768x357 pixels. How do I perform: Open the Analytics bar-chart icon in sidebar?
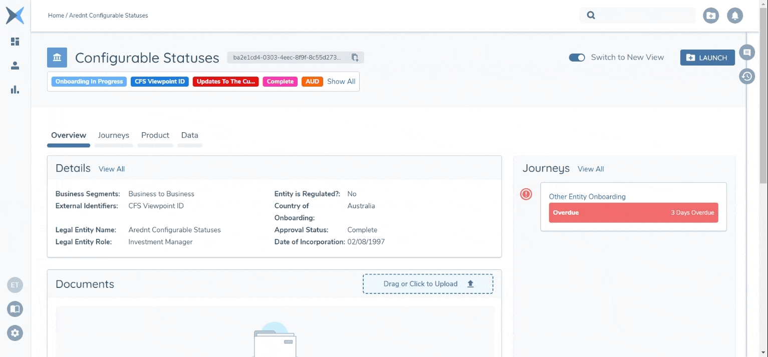coord(15,89)
